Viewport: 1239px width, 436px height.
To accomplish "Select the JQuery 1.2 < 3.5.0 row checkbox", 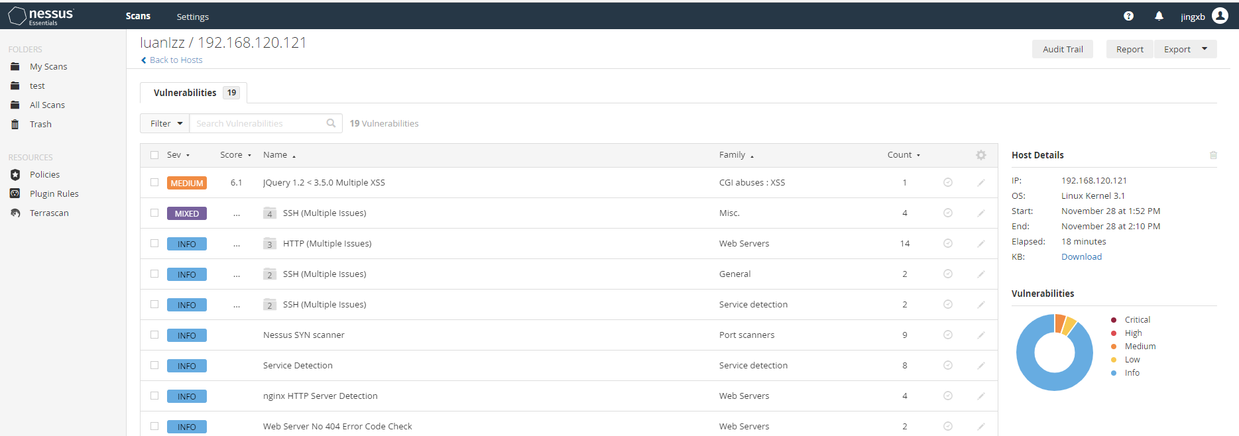I will tap(154, 182).
